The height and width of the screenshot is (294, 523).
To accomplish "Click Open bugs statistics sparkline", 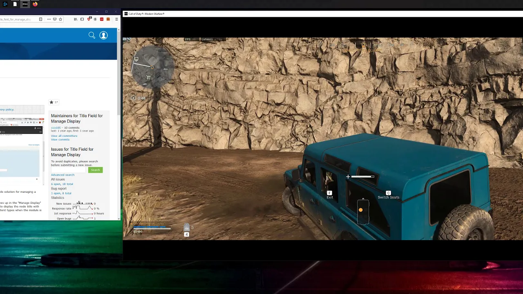I will tap(83, 218).
